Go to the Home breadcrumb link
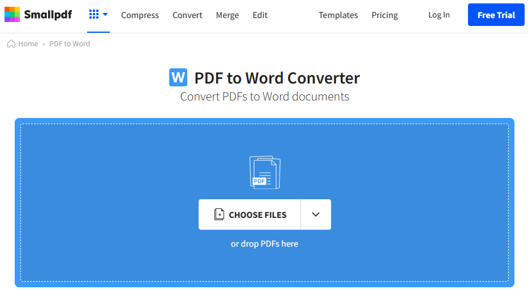 point(28,43)
